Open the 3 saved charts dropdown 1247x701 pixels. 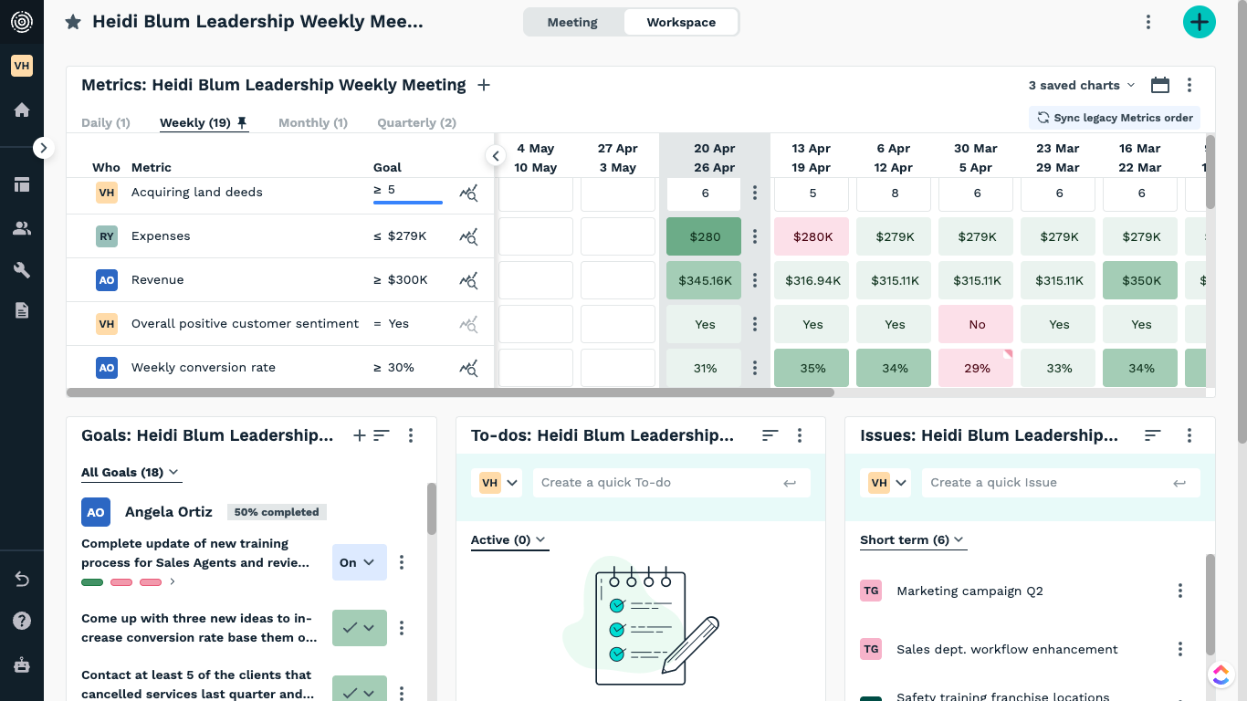click(1082, 85)
